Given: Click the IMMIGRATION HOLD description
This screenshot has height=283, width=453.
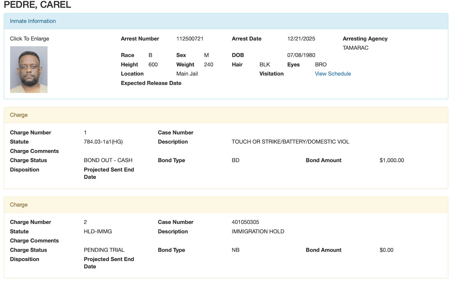Looking at the screenshot, I should [258, 231].
